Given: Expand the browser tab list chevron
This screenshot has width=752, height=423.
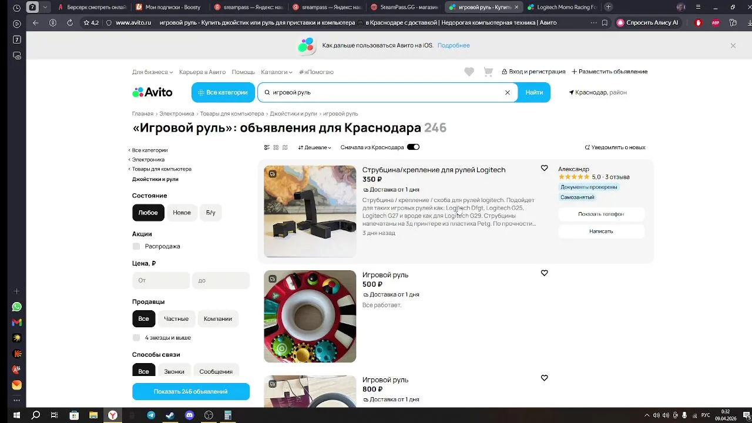Looking at the screenshot, I should [45, 7].
